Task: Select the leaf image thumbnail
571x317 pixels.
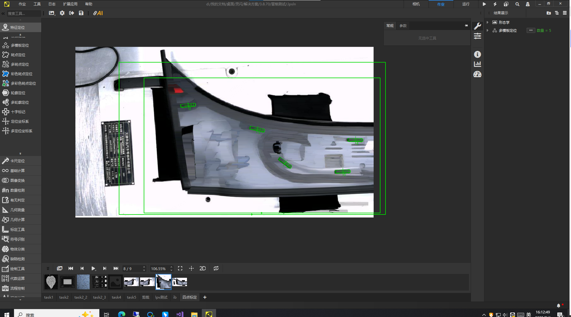Action: [x=51, y=282]
